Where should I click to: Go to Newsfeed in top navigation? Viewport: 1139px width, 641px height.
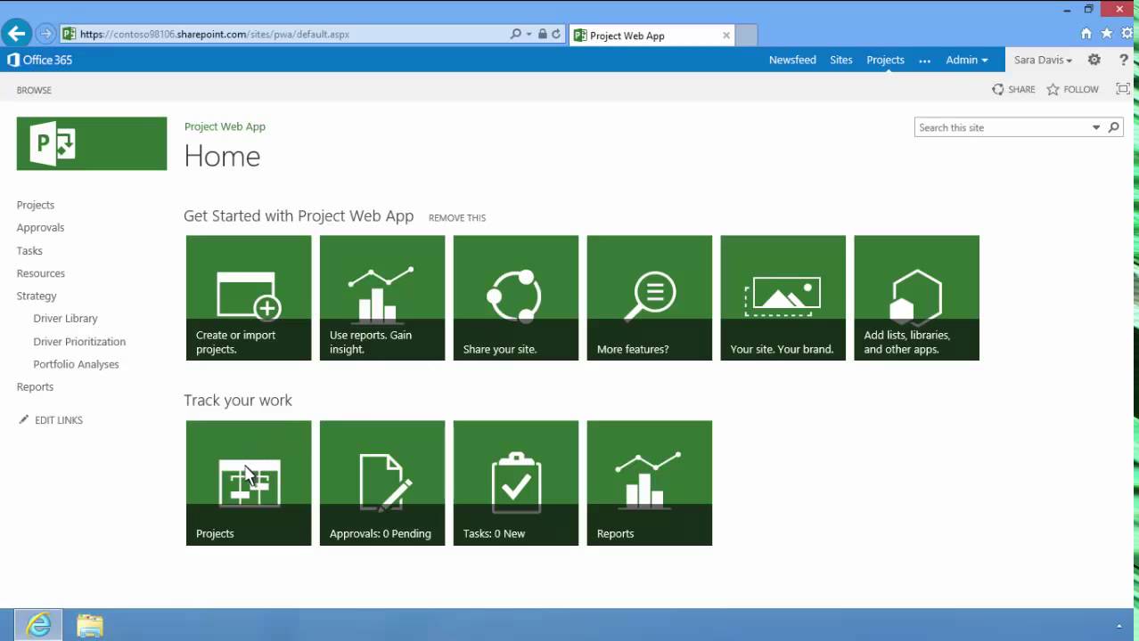tap(792, 60)
